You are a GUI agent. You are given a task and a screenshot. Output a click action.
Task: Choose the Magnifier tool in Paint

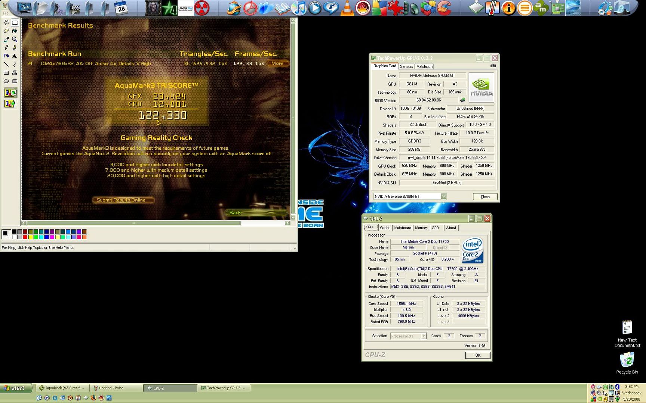click(15, 39)
